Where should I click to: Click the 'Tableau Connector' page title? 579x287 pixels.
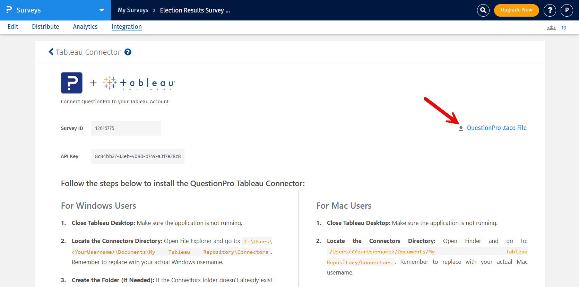click(88, 52)
